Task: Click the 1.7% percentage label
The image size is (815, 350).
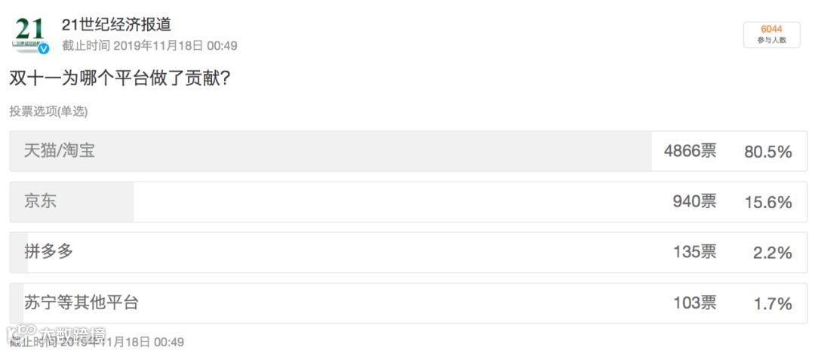Action: point(773,303)
